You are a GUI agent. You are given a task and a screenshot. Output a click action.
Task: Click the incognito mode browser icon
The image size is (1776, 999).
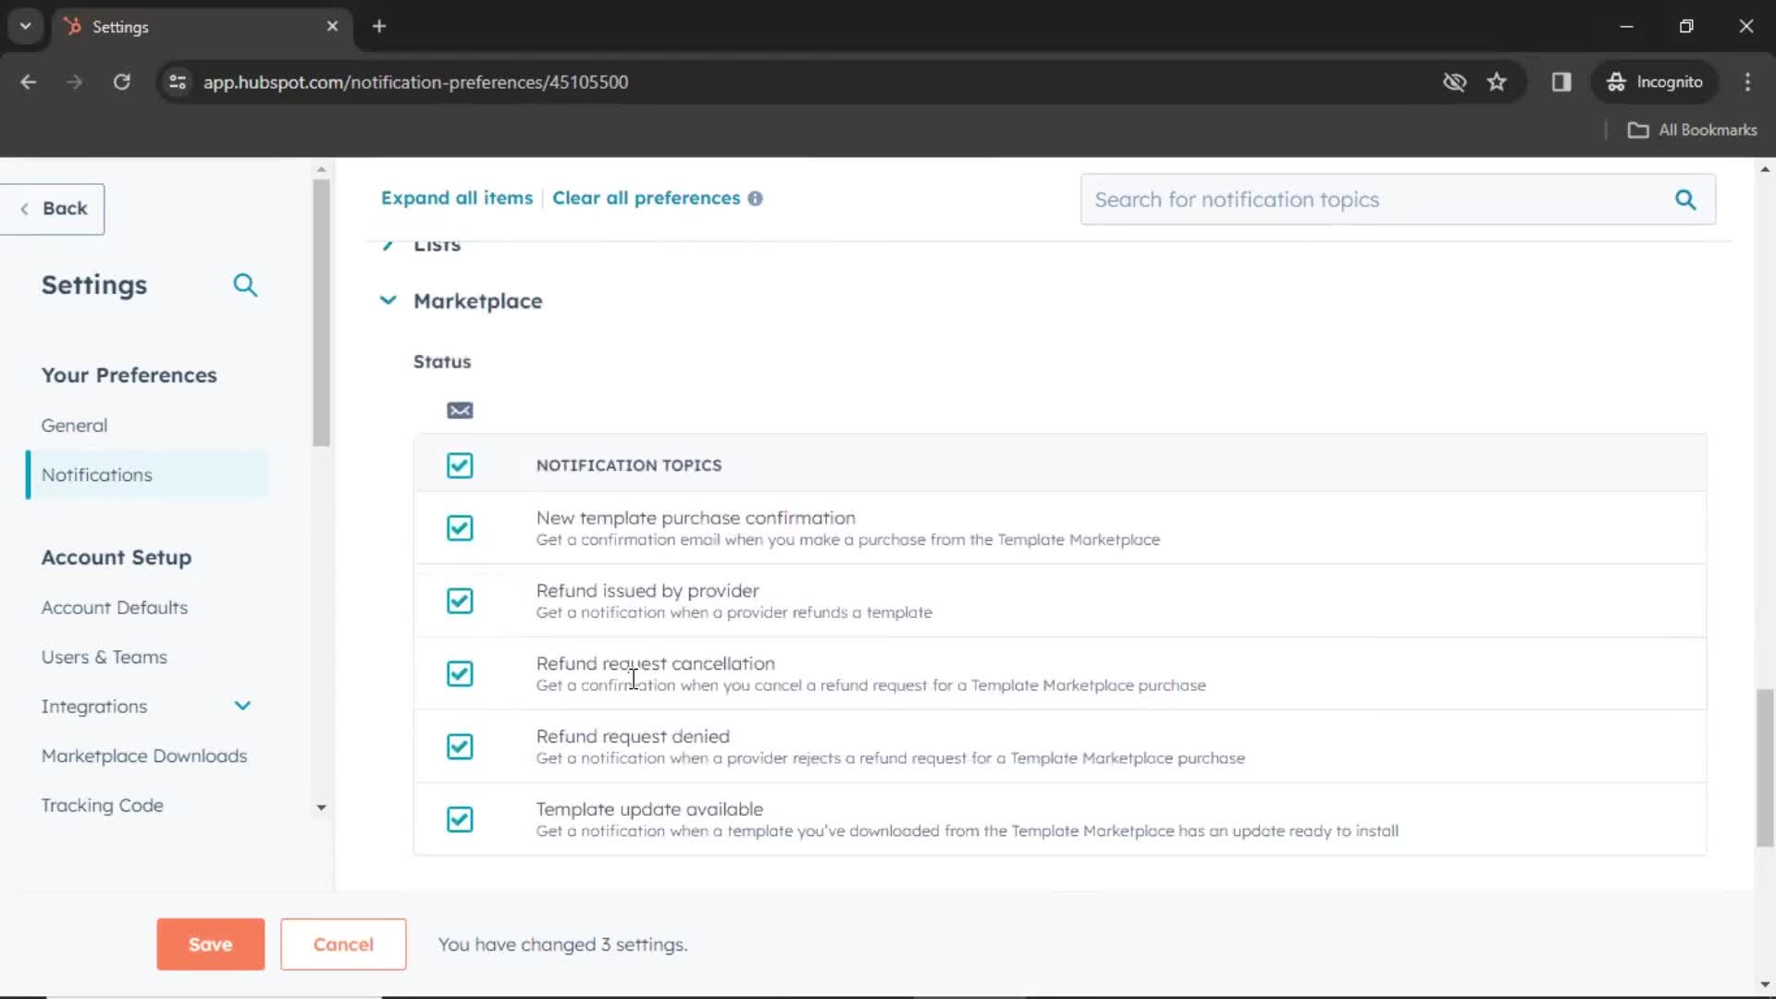pos(1616,81)
